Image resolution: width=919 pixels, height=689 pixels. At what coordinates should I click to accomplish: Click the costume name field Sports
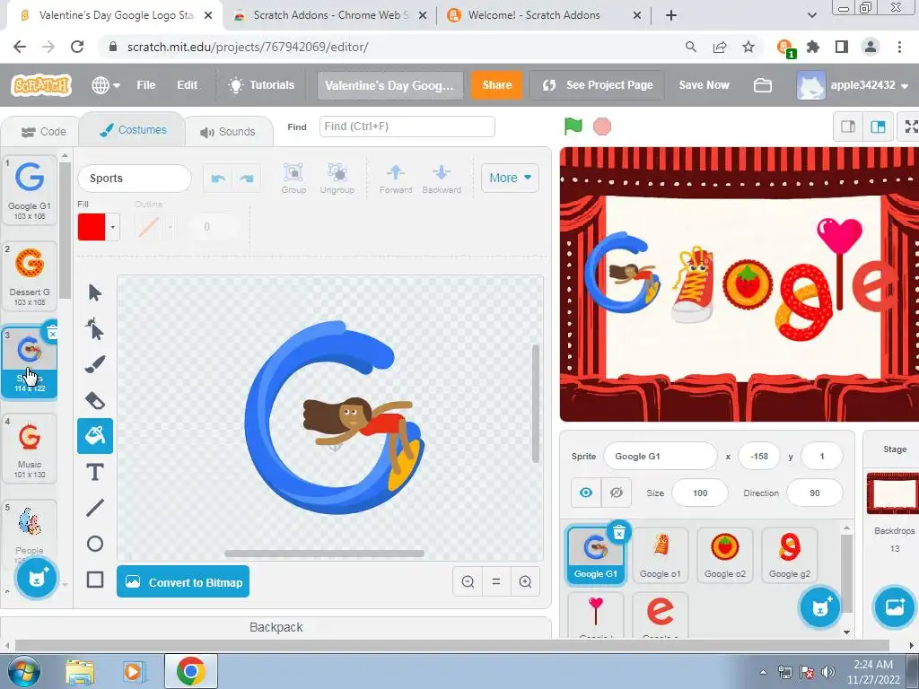[x=135, y=179]
